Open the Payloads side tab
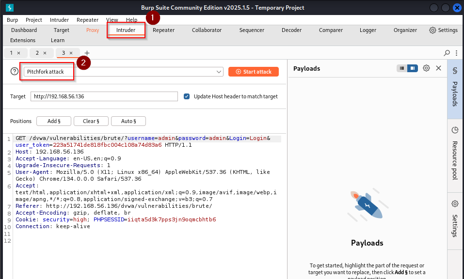The image size is (464, 279). click(455, 89)
